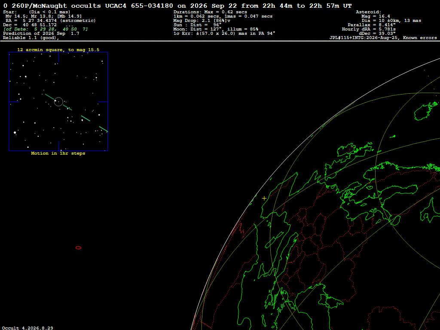Image resolution: width=440 pixels, height=330 pixels.
Task: Click the circled target star in the star chart
Action: [58, 101]
